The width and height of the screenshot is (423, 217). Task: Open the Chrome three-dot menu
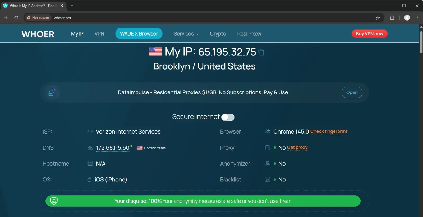coord(417,18)
